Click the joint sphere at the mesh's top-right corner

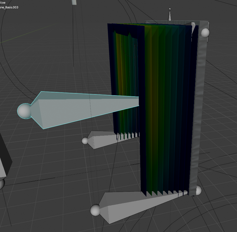click(205, 33)
